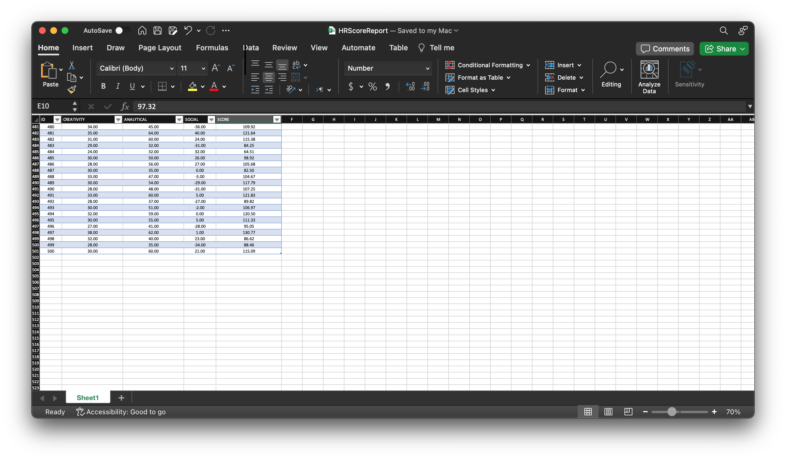Open the Formulas ribbon tab
Image resolution: width=786 pixels, height=460 pixels.
click(x=212, y=48)
